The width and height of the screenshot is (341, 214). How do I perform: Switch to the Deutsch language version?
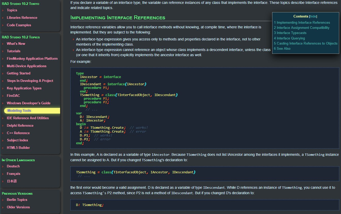[x=13, y=166]
